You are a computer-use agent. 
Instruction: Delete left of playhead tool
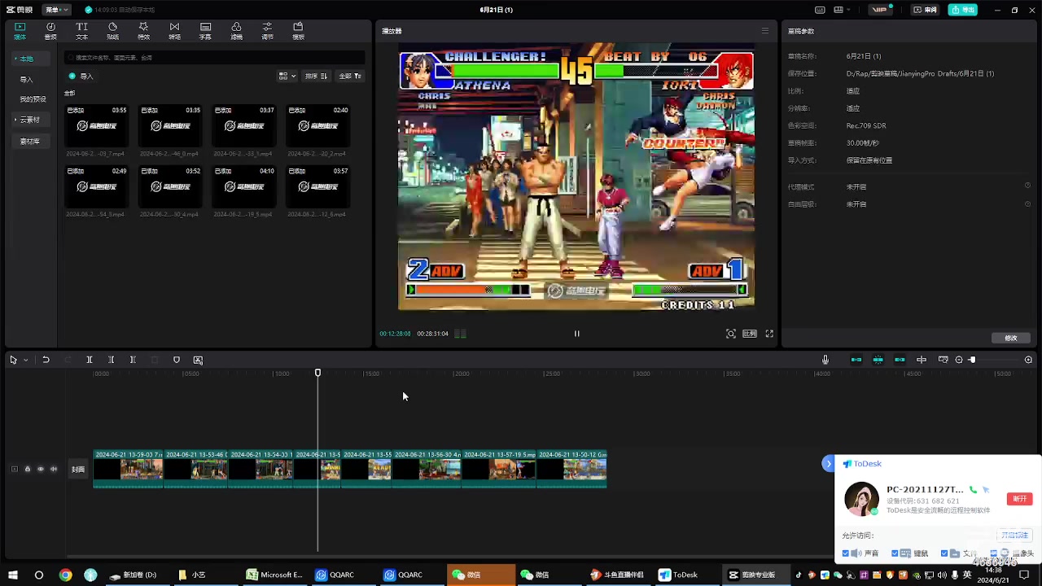coord(112,360)
